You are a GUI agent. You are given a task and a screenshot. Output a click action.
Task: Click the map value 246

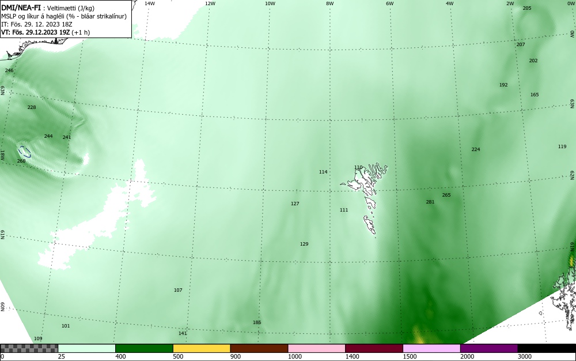coord(9,70)
